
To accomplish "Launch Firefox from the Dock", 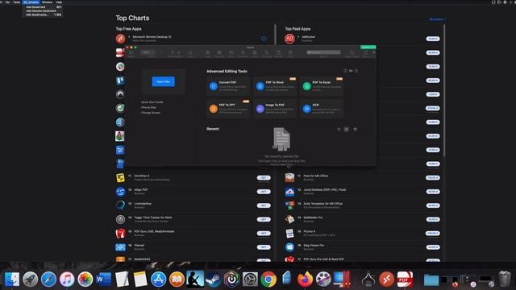I will (x=305, y=280).
